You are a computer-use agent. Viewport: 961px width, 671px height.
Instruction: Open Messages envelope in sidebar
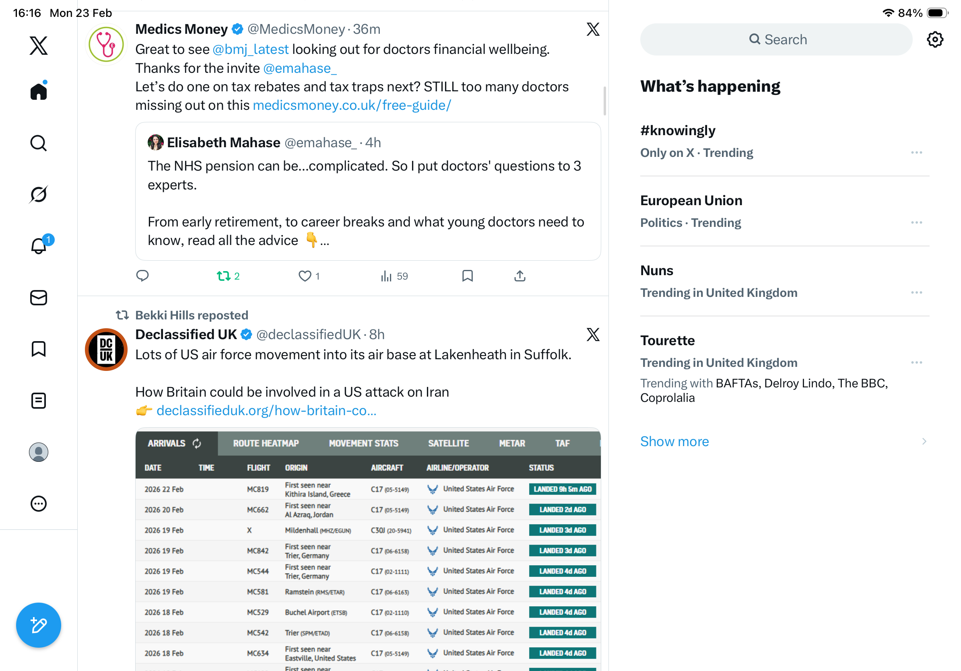pos(39,298)
